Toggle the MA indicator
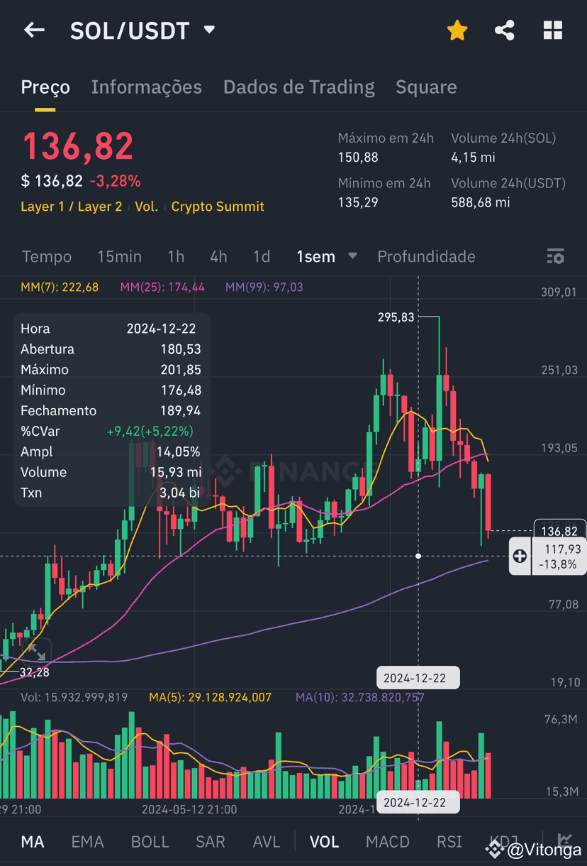587x866 pixels. point(32,842)
